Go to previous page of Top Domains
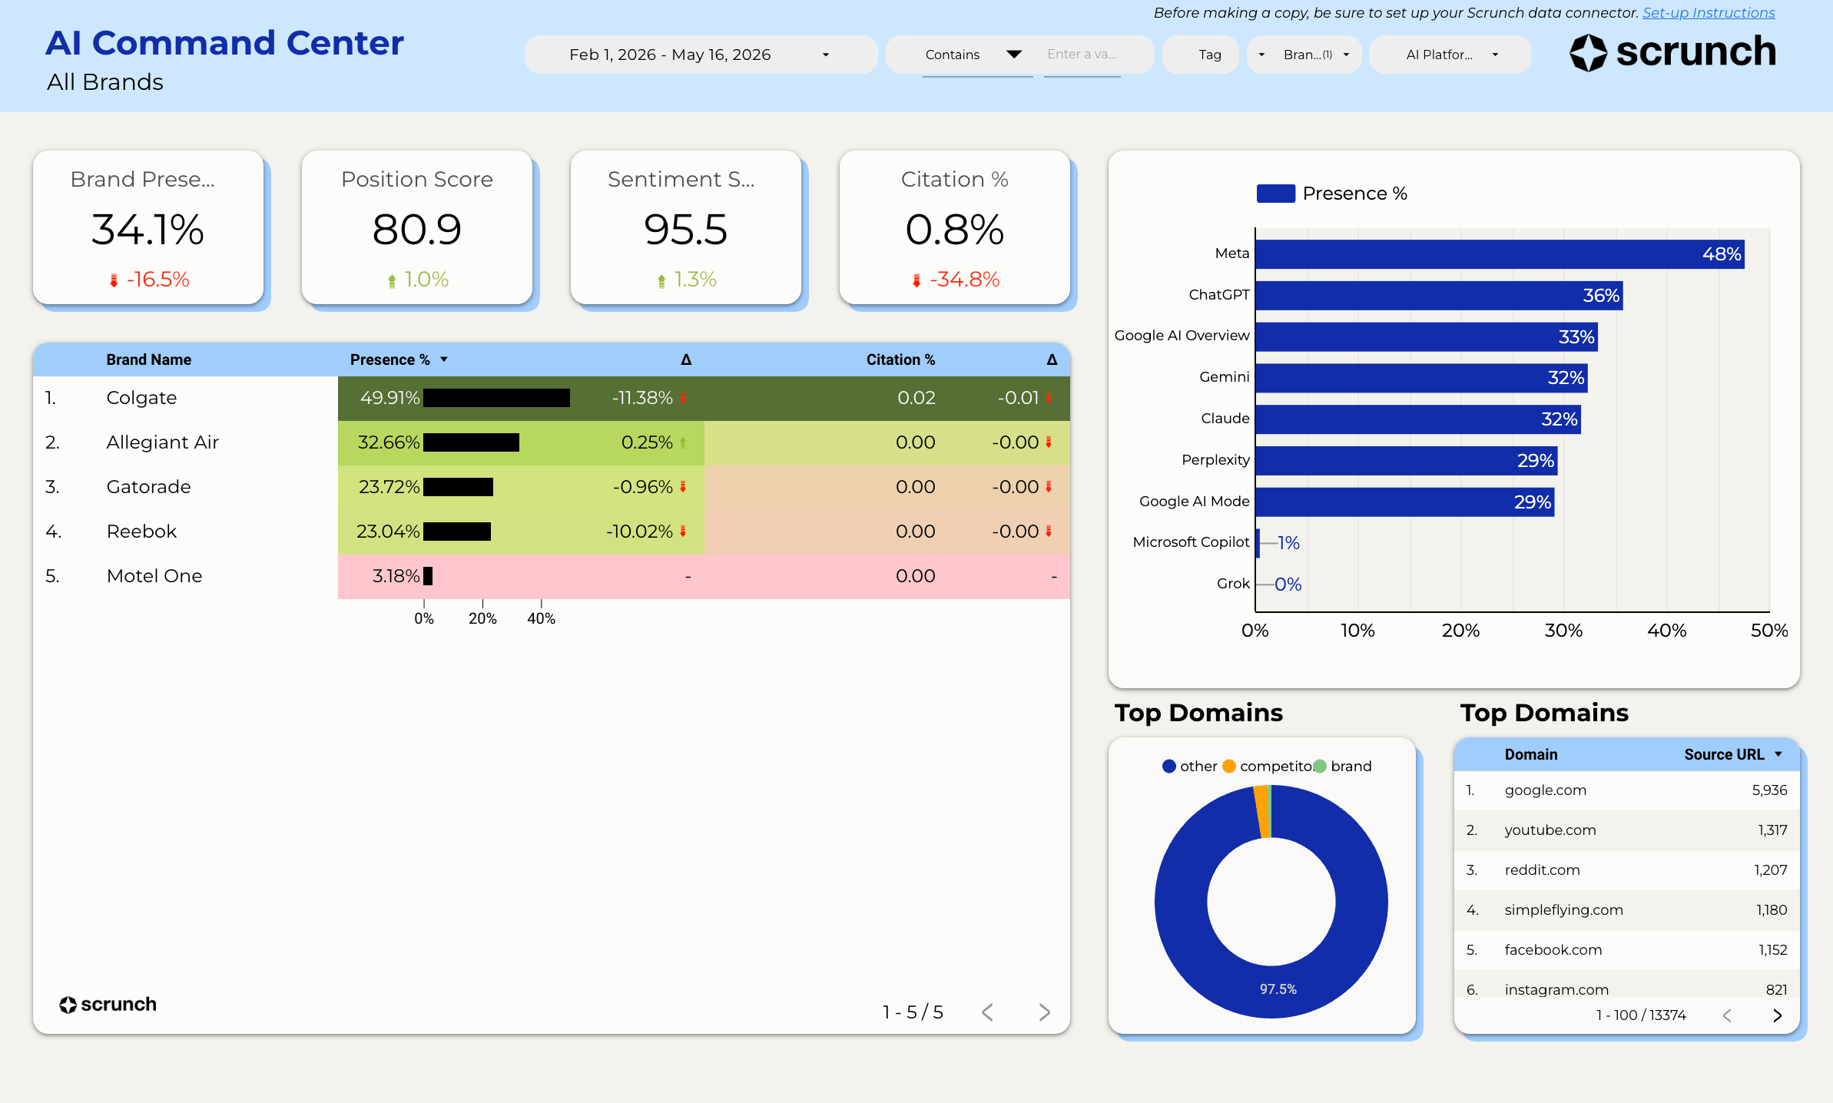Image resolution: width=1833 pixels, height=1103 pixels. 1727,1015
